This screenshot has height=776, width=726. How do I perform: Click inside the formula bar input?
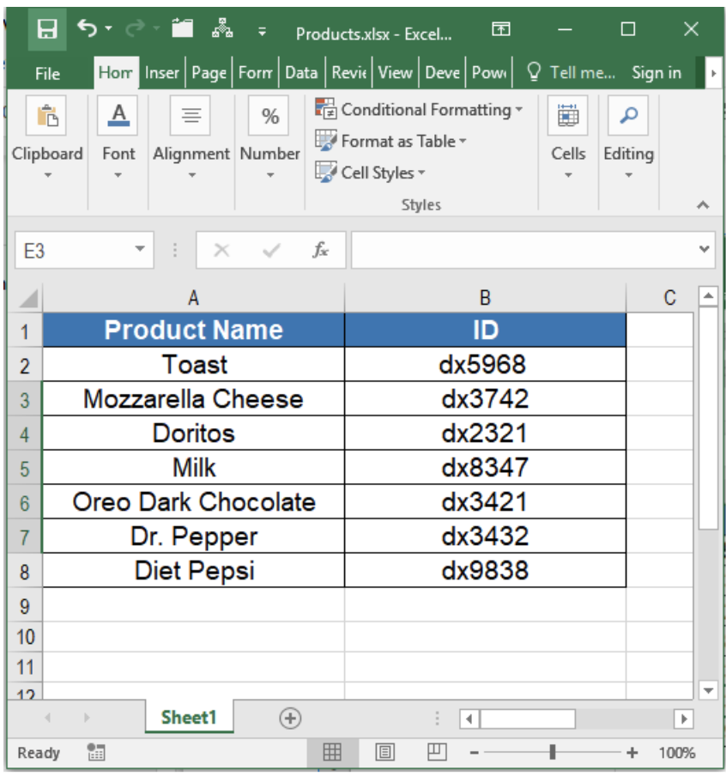tap(523, 251)
